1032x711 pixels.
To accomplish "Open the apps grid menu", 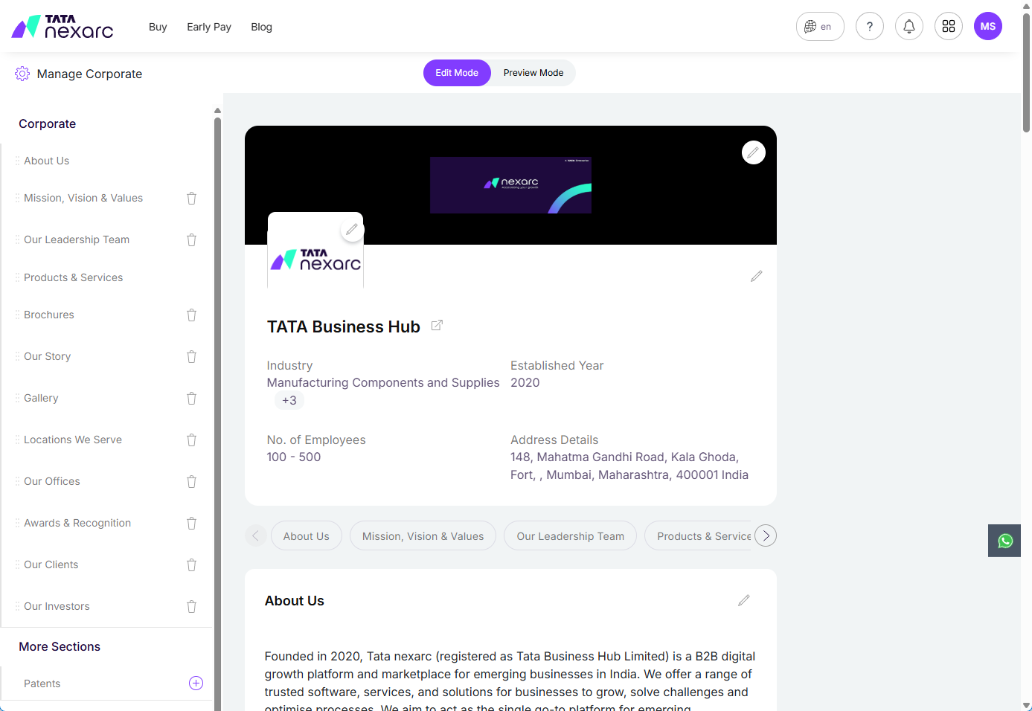I will 949,27.
